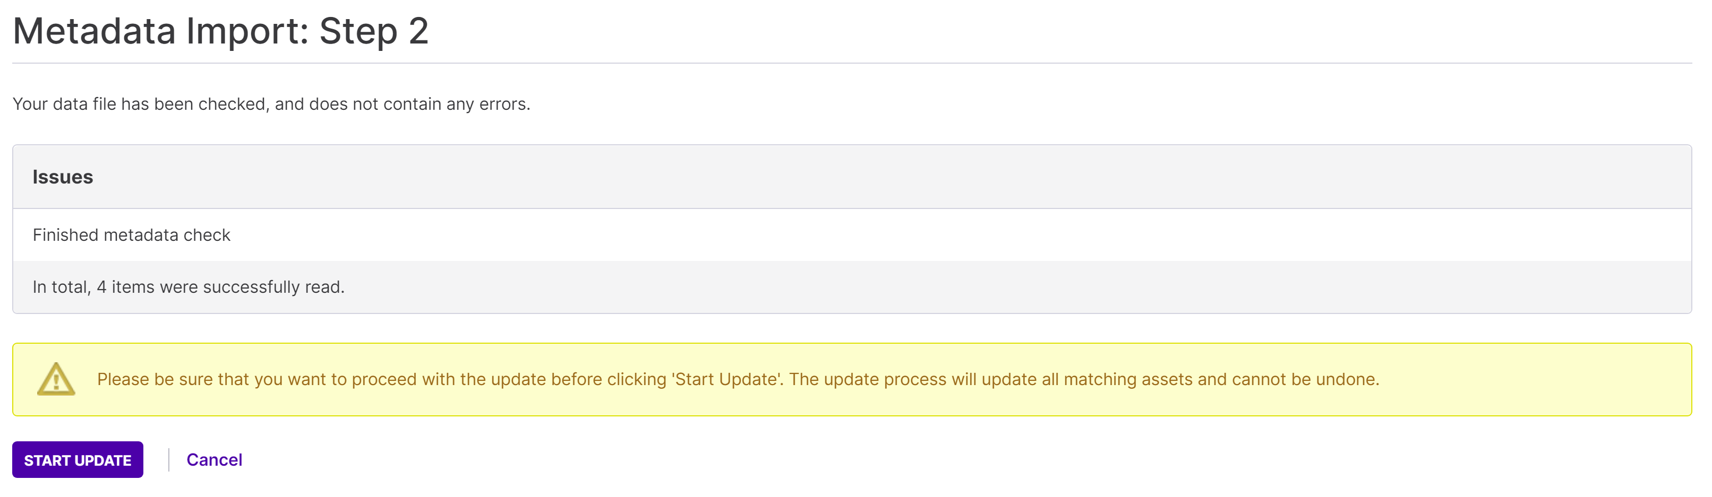Click 'cannot be undone' in the warning

tap(1305, 379)
